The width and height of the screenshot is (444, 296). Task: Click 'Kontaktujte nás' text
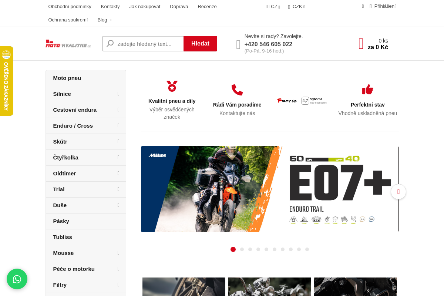(237, 113)
